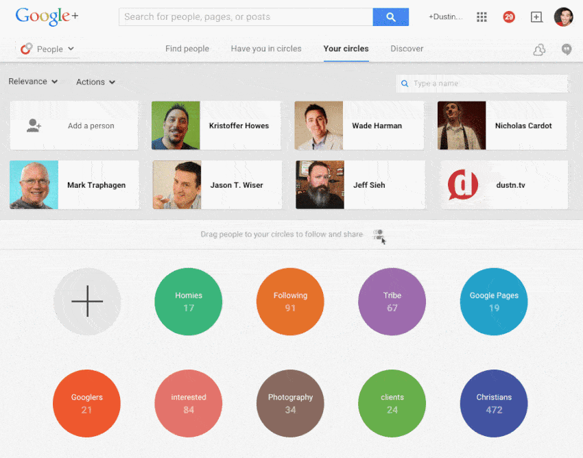Click the share new post icon
This screenshot has width=583, height=458.
point(536,16)
